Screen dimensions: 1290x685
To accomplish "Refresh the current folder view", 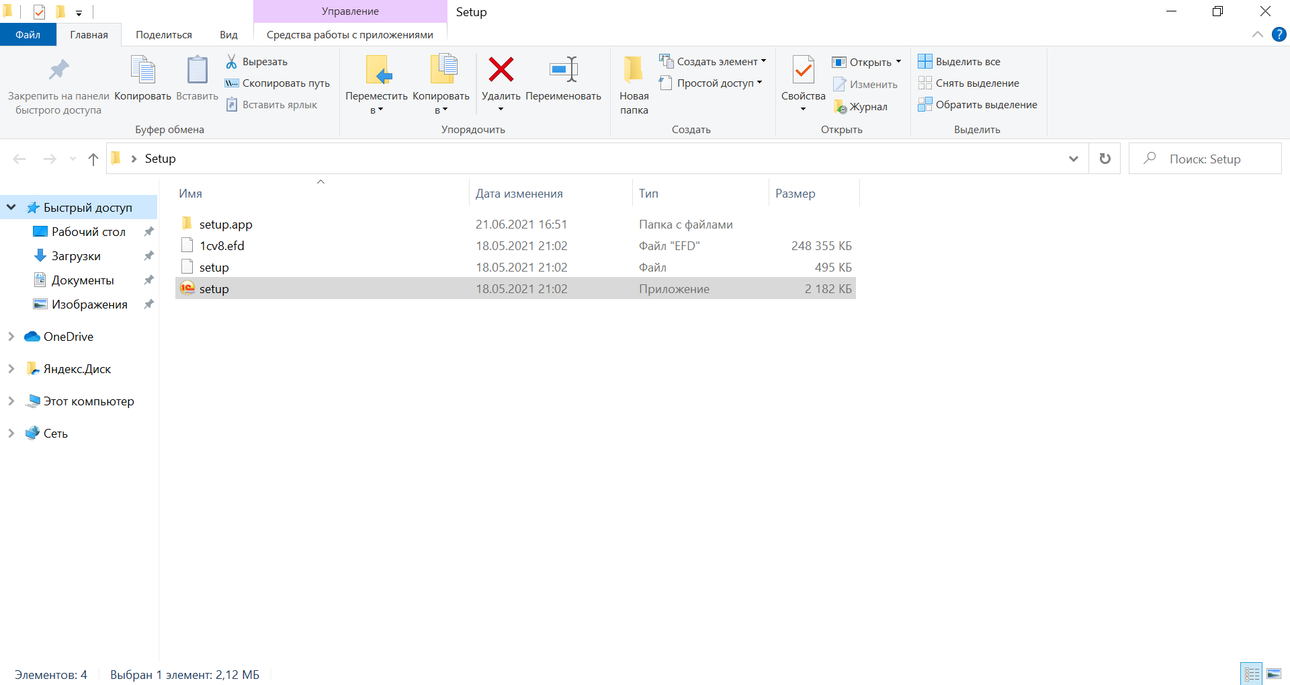I will (x=1105, y=159).
